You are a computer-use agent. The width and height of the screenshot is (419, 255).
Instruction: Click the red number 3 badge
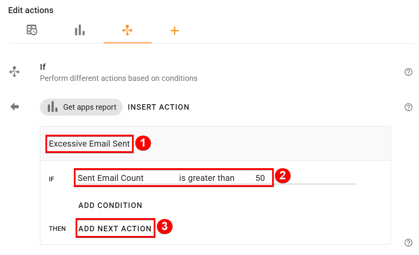pos(164,227)
